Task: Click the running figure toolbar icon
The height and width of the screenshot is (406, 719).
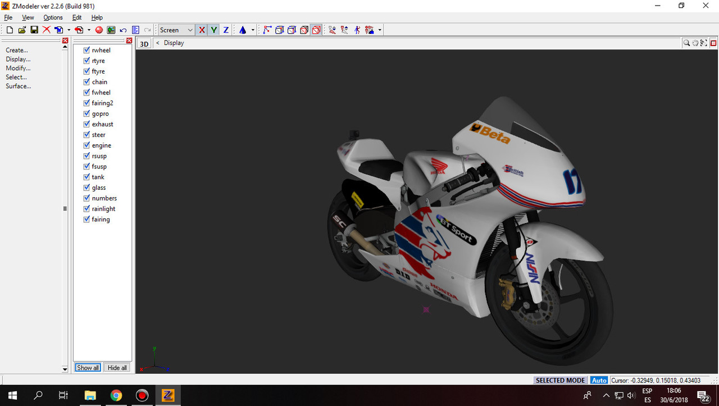Action: tap(357, 30)
